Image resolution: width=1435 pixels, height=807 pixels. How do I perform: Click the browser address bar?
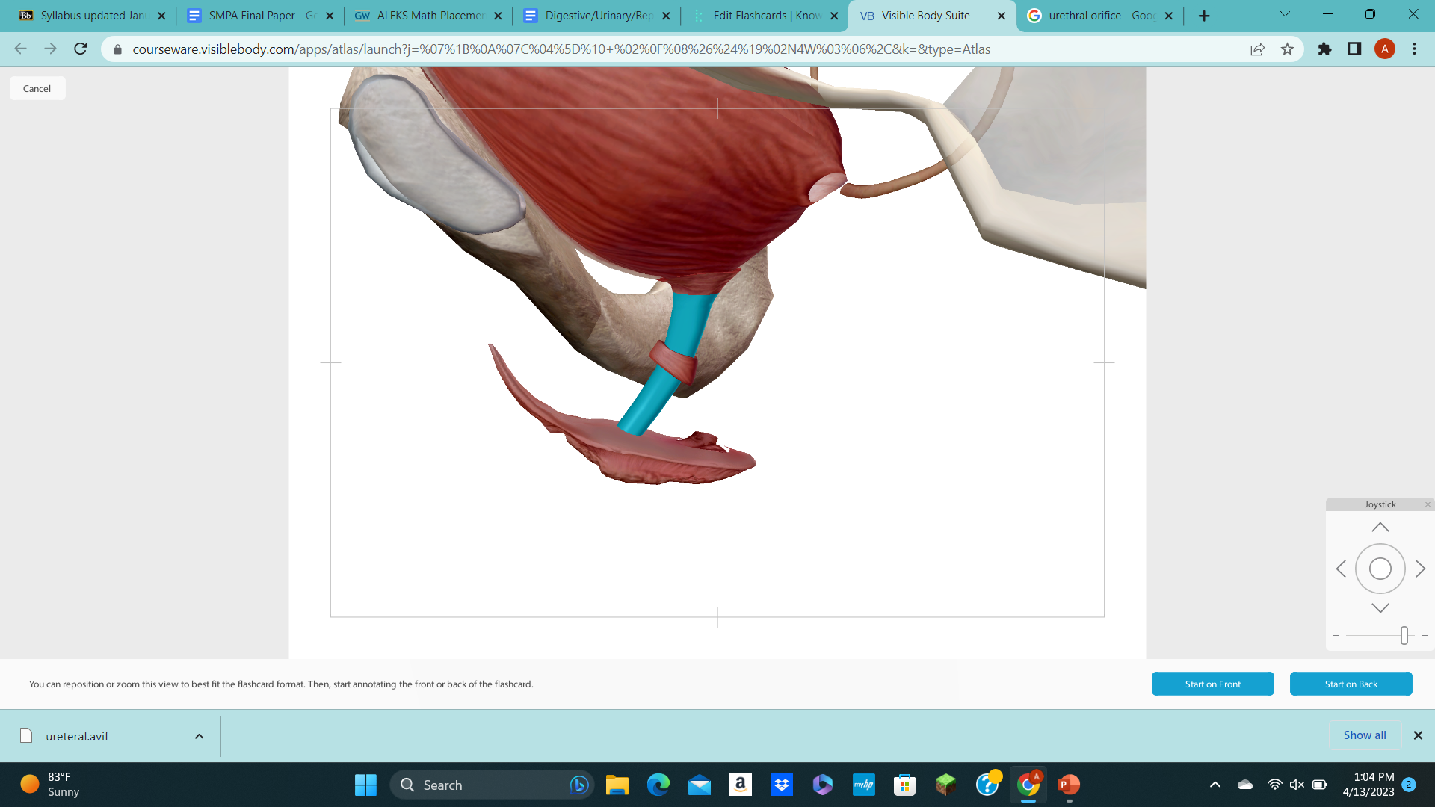pos(523,49)
